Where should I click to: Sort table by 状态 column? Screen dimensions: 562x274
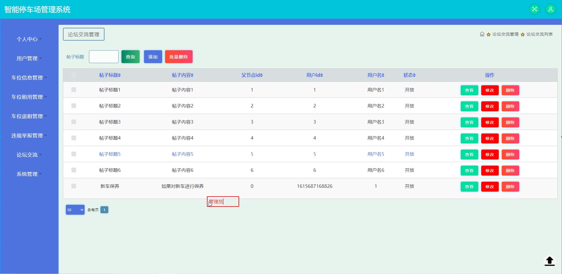pos(409,75)
